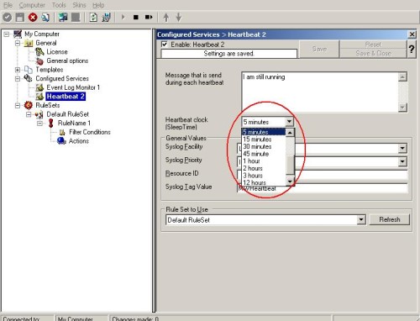Viewport: 420px width, 321px height.
Task: Click the Filter Conditions icon in tree
Action: (x=62, y=132)
